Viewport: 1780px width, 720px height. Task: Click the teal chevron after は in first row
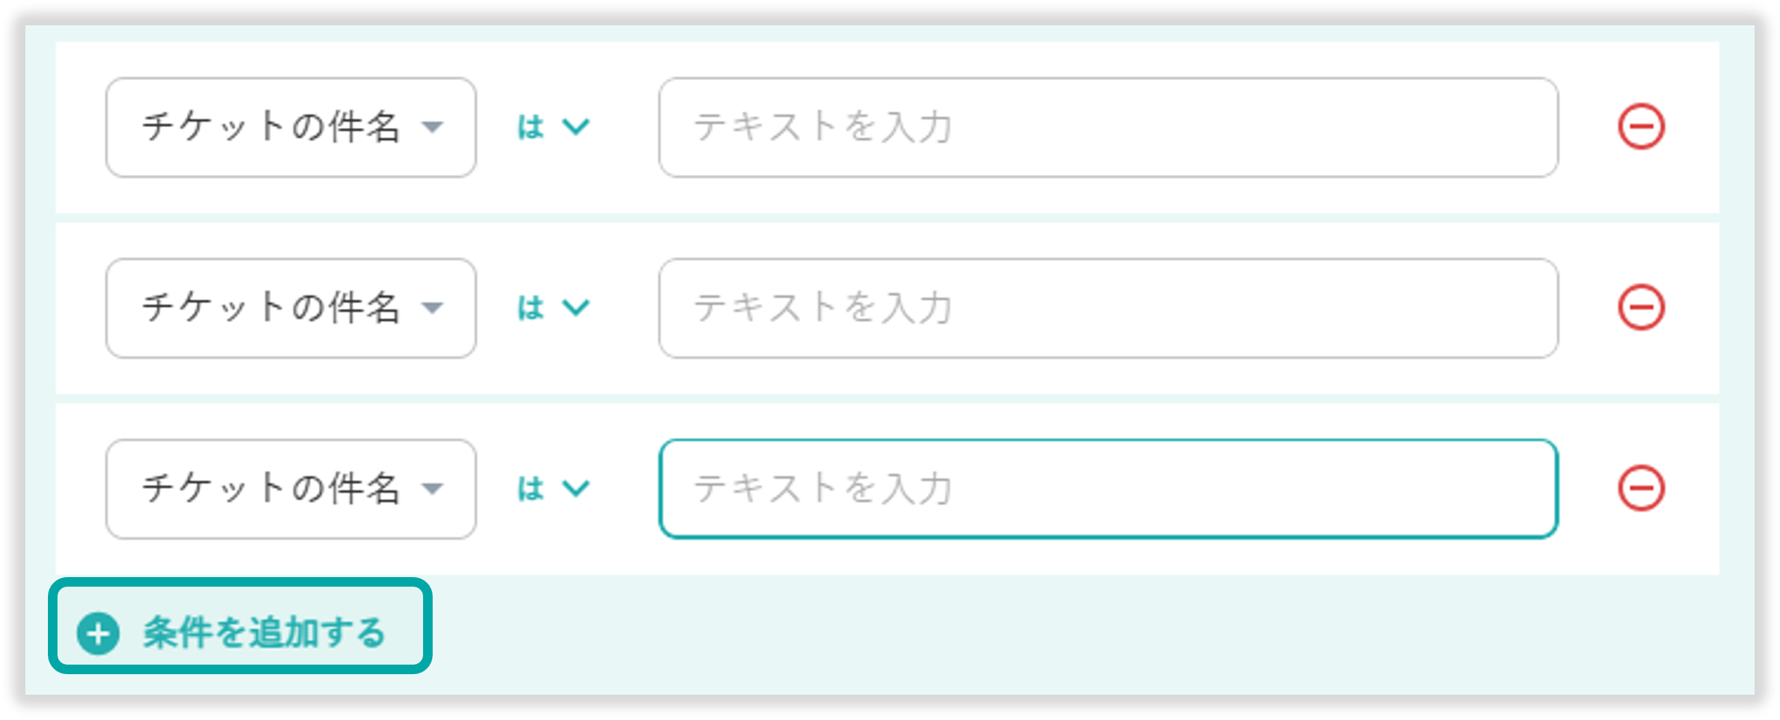point(576,127)
